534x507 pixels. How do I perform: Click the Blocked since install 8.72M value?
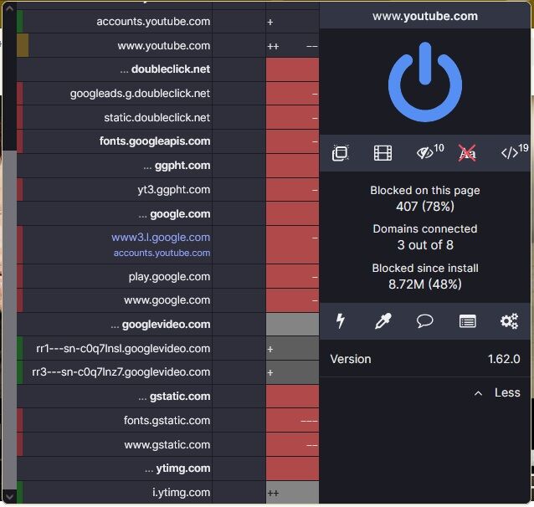[x=425, y=284]
